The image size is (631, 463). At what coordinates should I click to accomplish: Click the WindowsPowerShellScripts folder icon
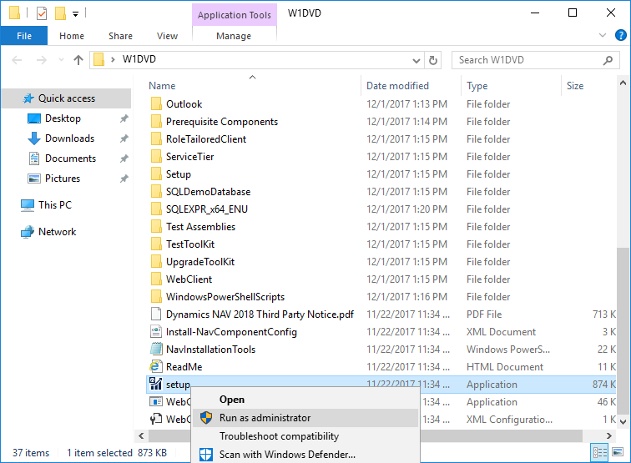(156, 296)
